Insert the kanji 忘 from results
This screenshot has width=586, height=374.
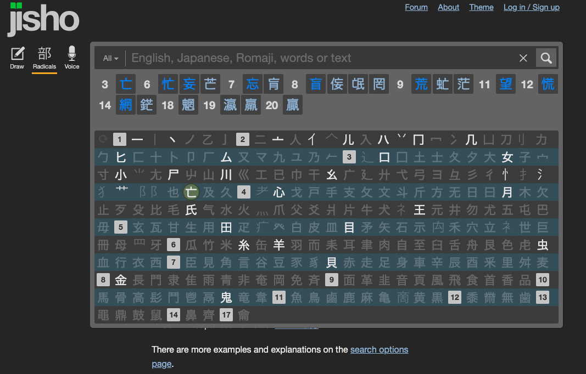[253, 84]
